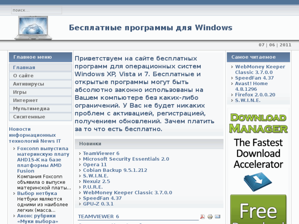Click the Главное меню panel header

click(x=40, y=57)
